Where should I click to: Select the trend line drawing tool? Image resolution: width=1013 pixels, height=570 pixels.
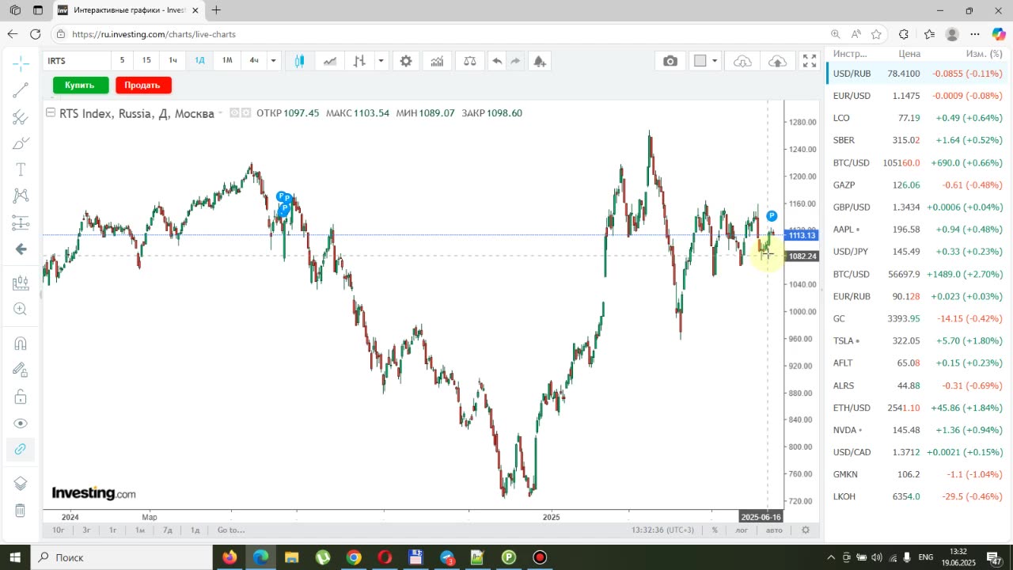pyautogui.click(x=21, y=90)
